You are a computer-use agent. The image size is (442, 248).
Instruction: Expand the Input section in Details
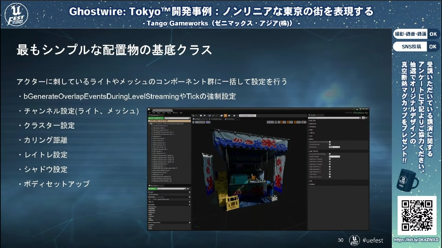(311, 136)
